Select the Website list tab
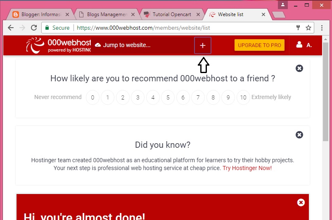 click(x=237, y=14)
